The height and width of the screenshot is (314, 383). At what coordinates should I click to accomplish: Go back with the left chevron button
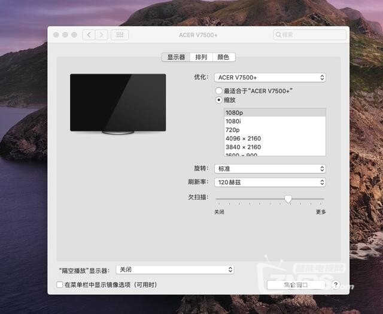[89, 35]
